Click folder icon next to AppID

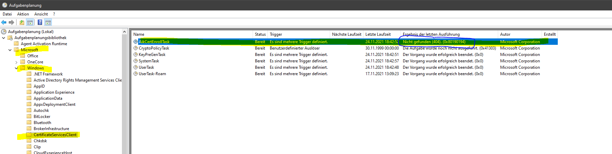29,86
